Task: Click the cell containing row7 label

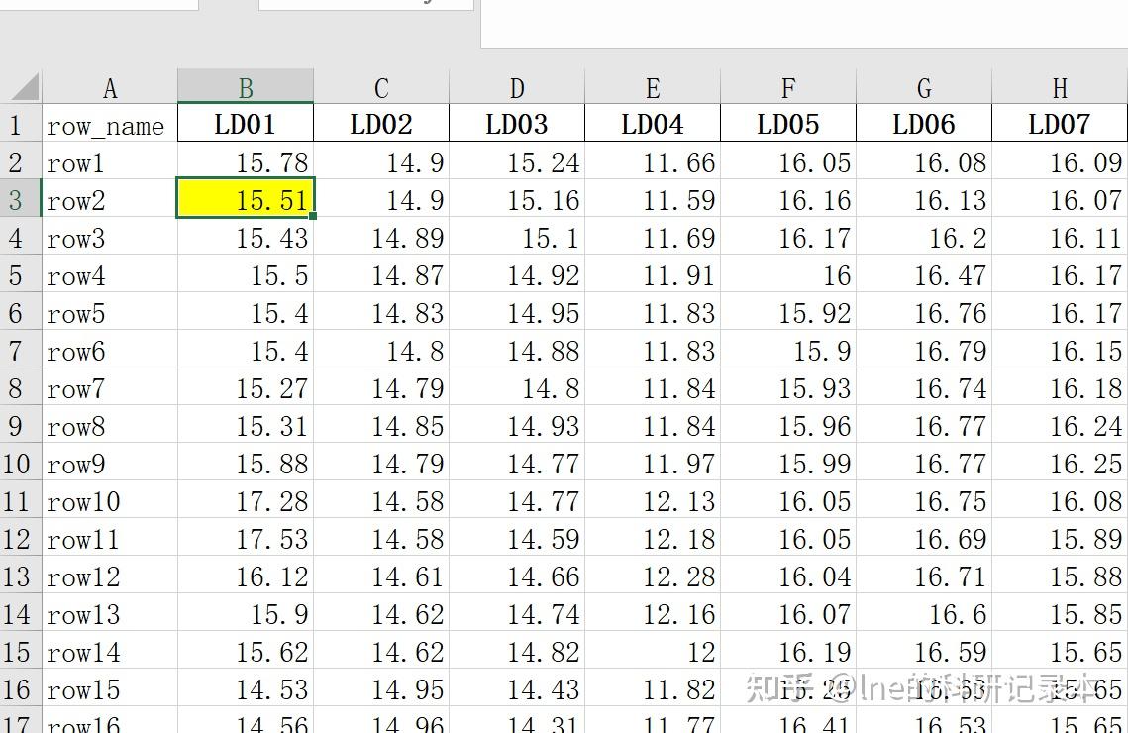Action: [110, 388]
